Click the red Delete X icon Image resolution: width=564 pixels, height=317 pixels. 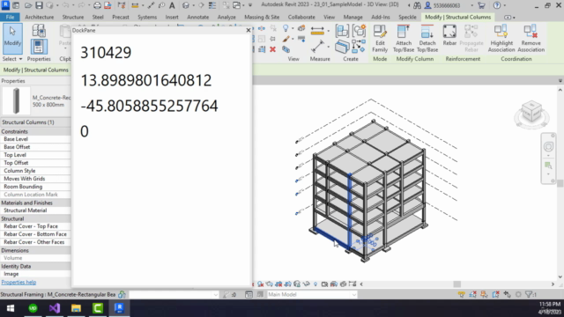(x=272, y=49)
